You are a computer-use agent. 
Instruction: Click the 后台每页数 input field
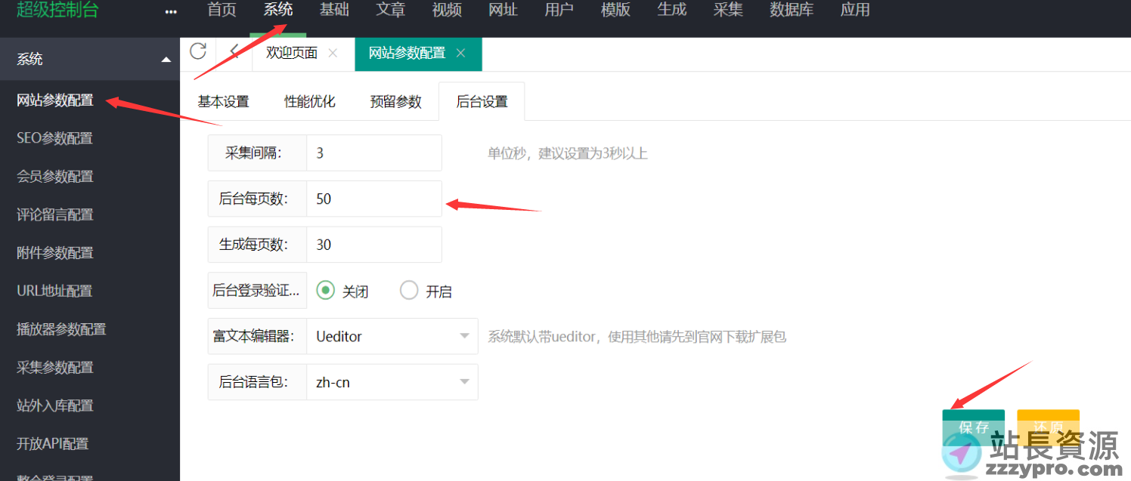pos(373,199)
